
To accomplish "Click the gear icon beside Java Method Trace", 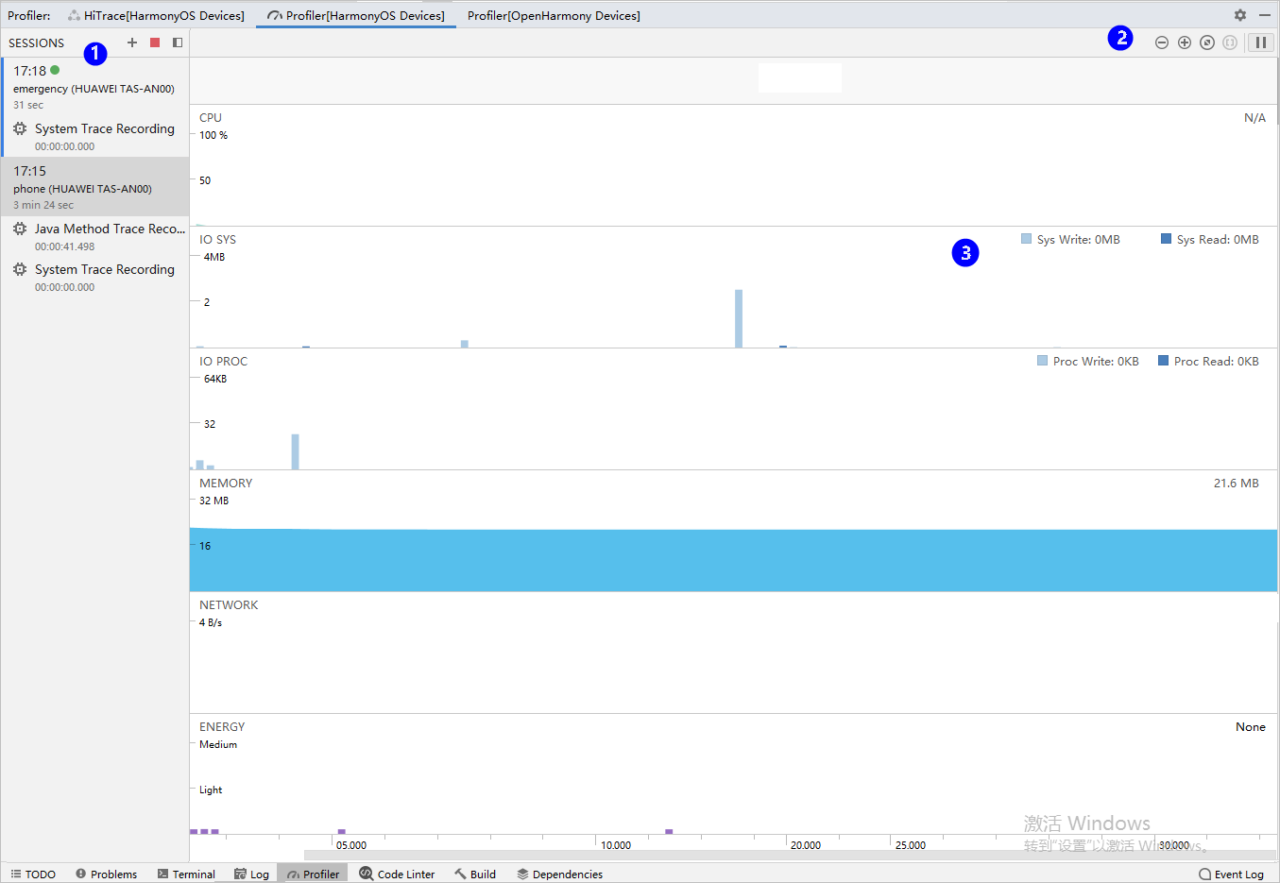I will pos(20,229).
